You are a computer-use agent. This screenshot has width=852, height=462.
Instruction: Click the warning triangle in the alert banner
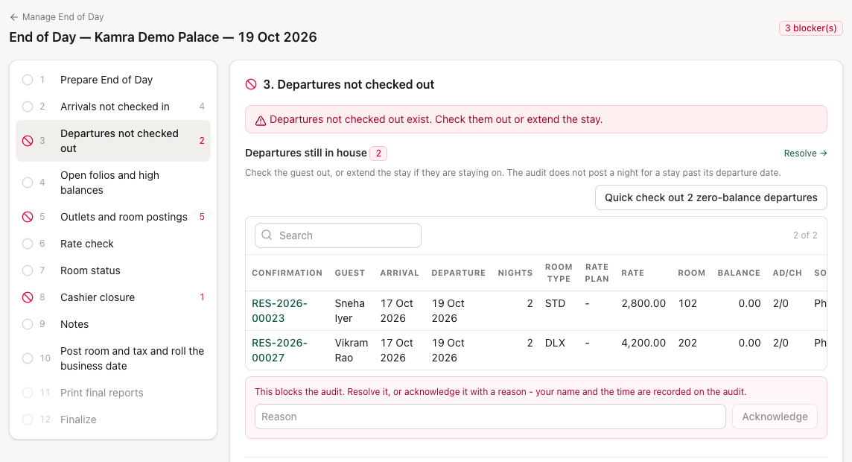tap(261, 120)
